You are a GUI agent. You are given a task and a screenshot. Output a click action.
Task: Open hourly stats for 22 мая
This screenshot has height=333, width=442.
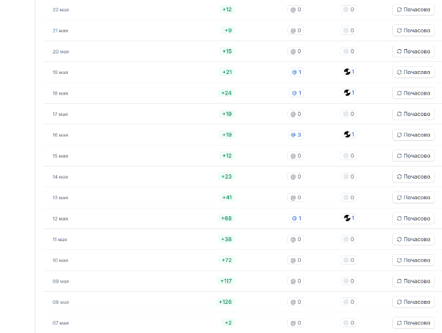point(413,10)
